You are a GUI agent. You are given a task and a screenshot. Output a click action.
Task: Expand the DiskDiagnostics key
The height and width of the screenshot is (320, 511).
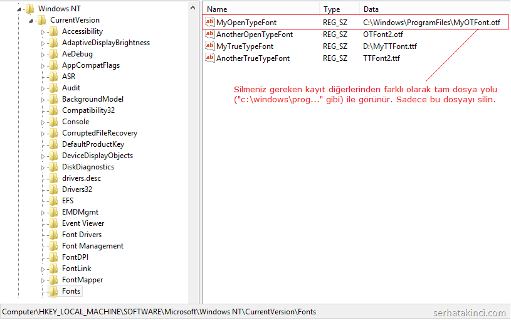tap(43, 168)
